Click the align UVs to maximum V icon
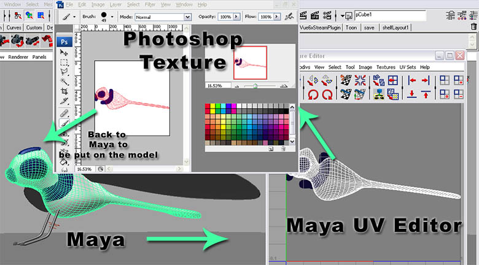The width and height of the screenshot is (479, 265). 426,94
